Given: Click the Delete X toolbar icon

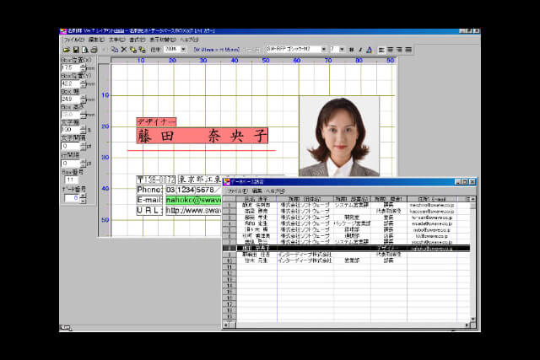Looking at the screenshot, I should (124, 50).
